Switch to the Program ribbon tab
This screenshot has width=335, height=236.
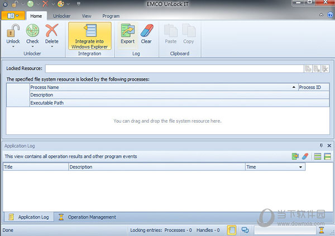coord(111,16)
